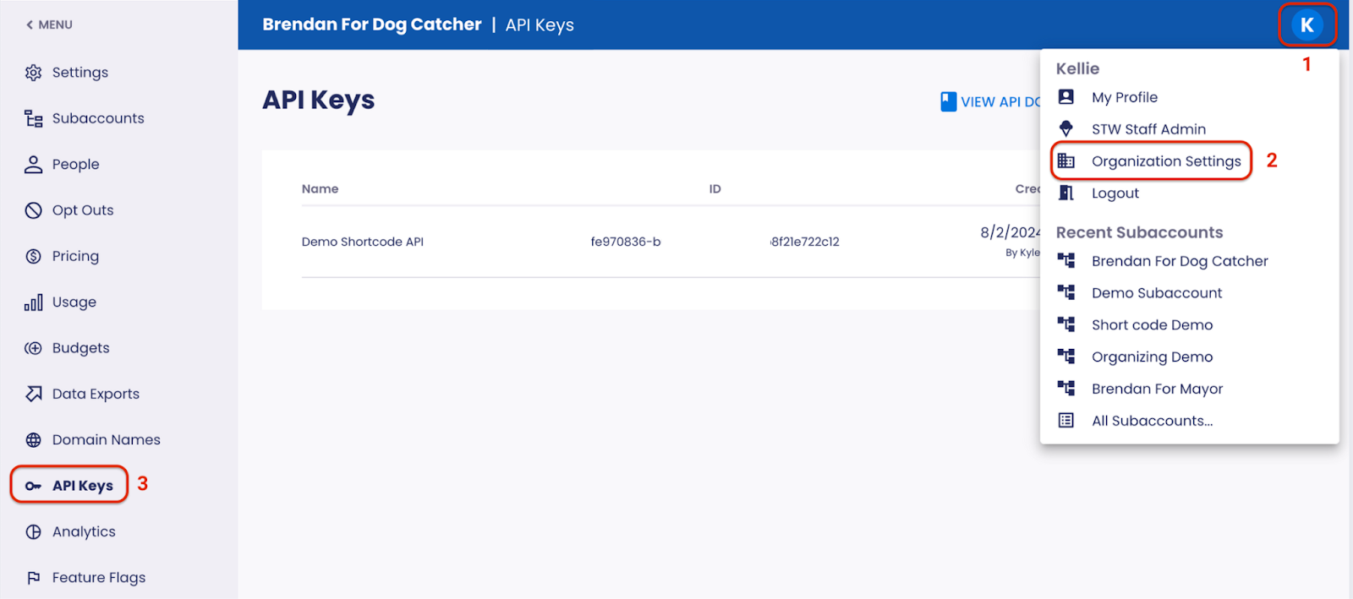Click the Analytics pie chart icon
The height and width of the screenshot is (599, 1353).
33,531
